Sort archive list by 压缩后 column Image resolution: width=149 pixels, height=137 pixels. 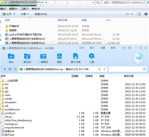tap(89, 76)
